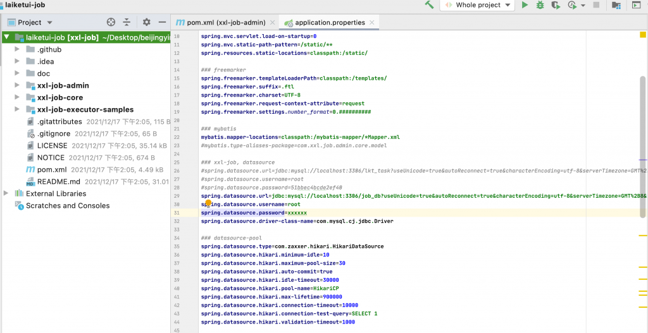Select Scratches and Consoles item
This screenshot has height=333, width=648.
tap(67, 205)
